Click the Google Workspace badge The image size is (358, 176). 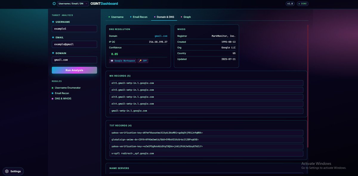point(123,61)
